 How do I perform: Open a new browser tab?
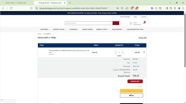(x=70, y=3)
